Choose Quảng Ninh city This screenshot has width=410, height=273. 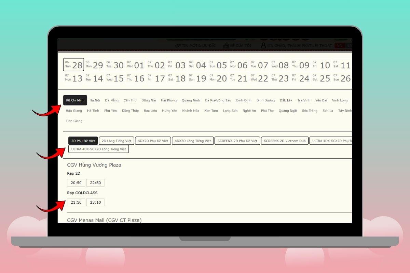coord(191,100)
